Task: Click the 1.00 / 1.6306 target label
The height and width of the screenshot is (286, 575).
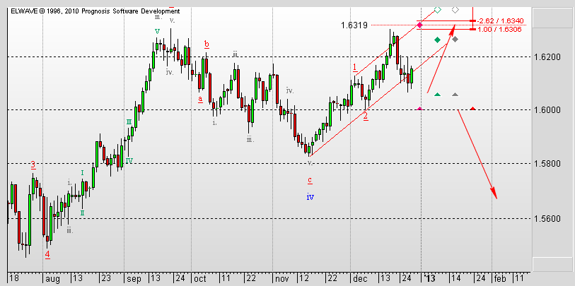Action: pyautogui.click(x=501, y=30)
